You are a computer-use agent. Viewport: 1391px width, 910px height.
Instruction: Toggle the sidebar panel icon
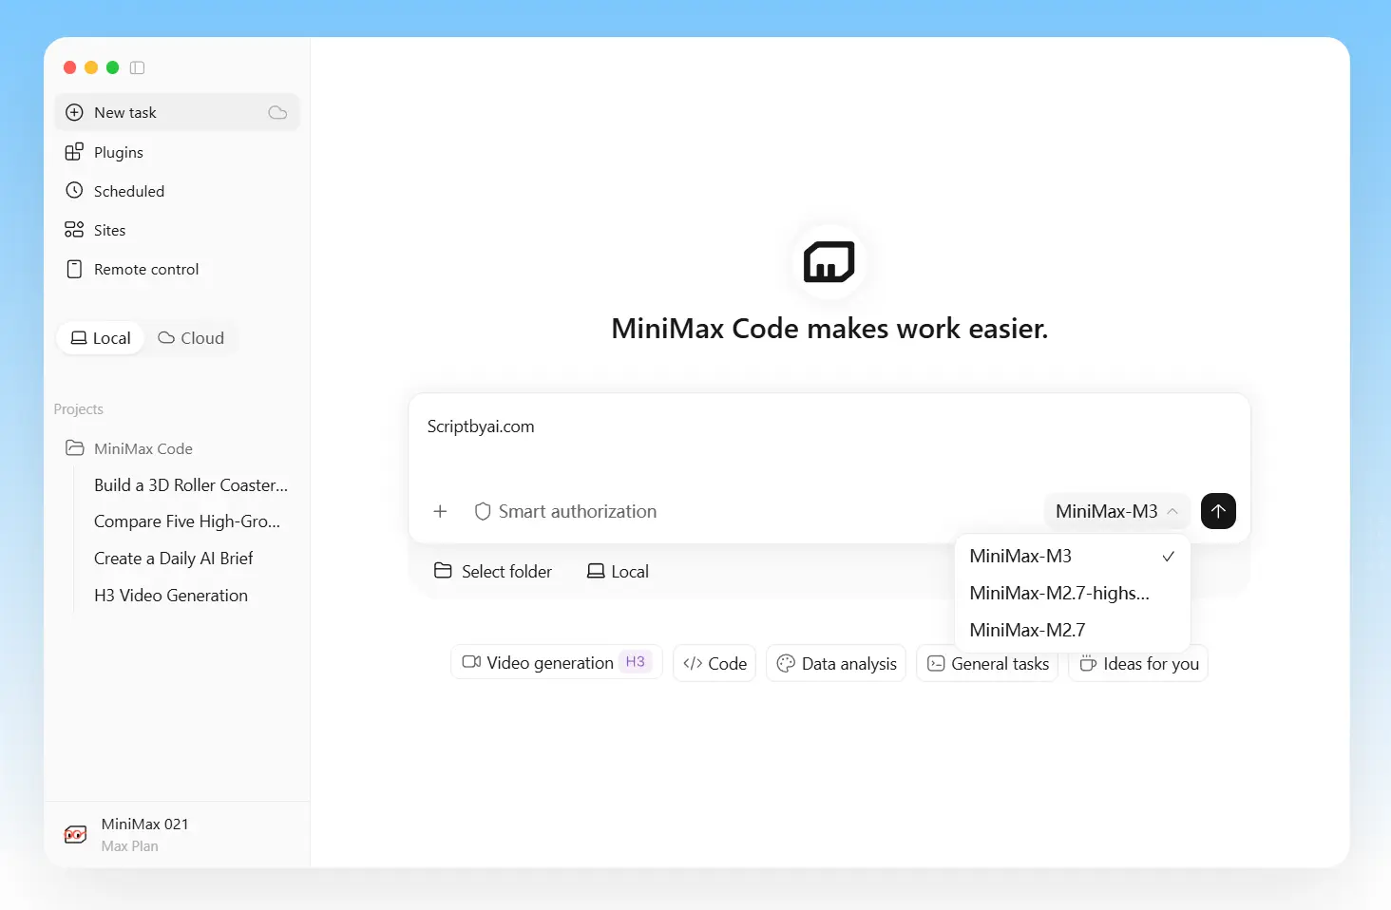(x=137, y=67)
